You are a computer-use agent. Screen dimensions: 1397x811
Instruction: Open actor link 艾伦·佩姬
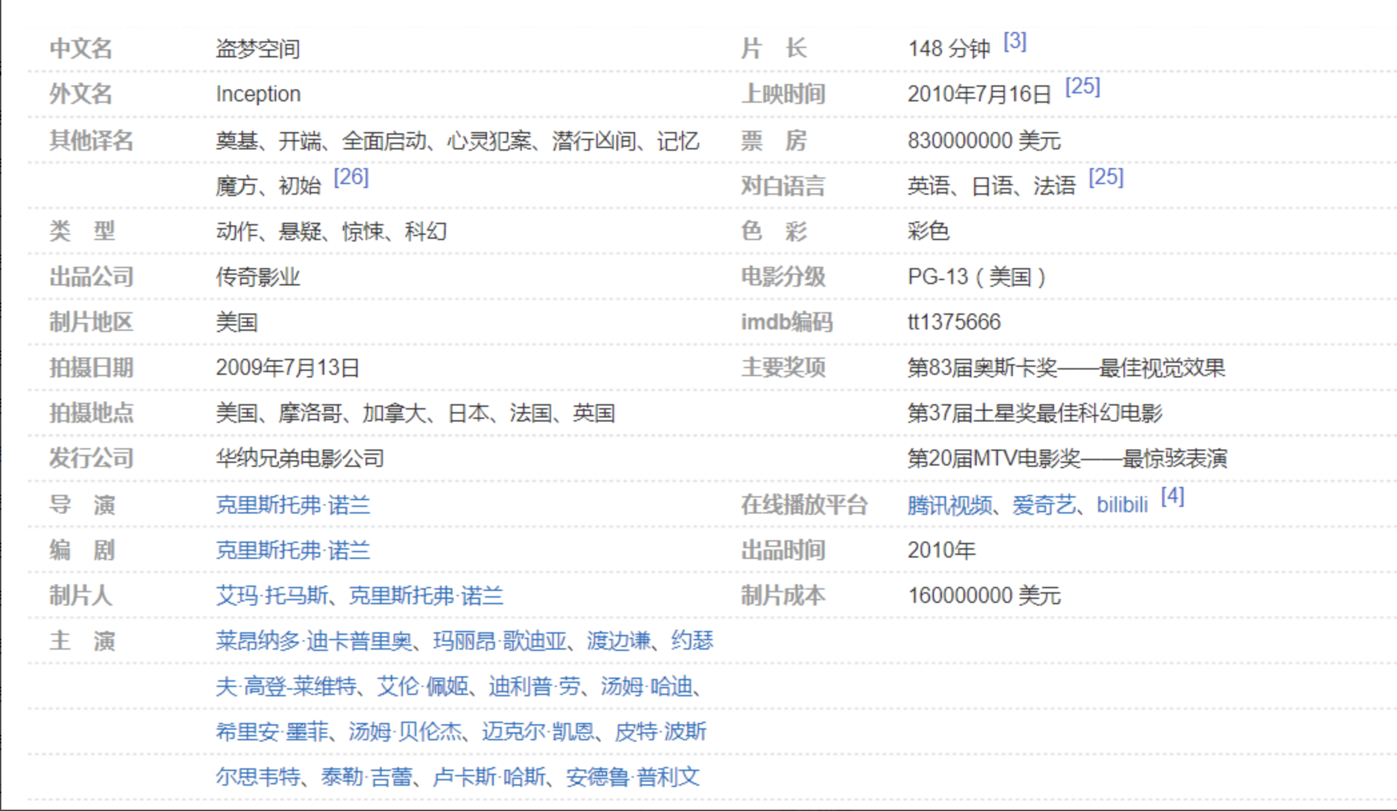pyautogui.click(x=423, y=686)
